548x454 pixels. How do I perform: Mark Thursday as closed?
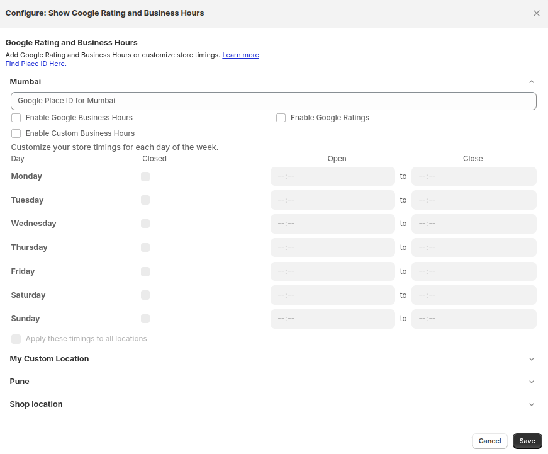tap(145, 247)
